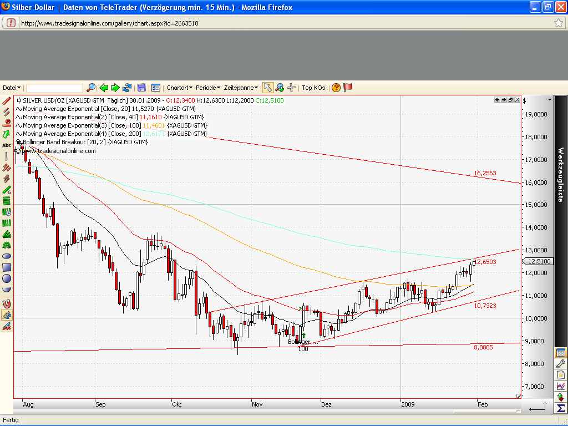The image size is (568, 426).
Task: Click the orange help question icon
Action: [336, 88]
